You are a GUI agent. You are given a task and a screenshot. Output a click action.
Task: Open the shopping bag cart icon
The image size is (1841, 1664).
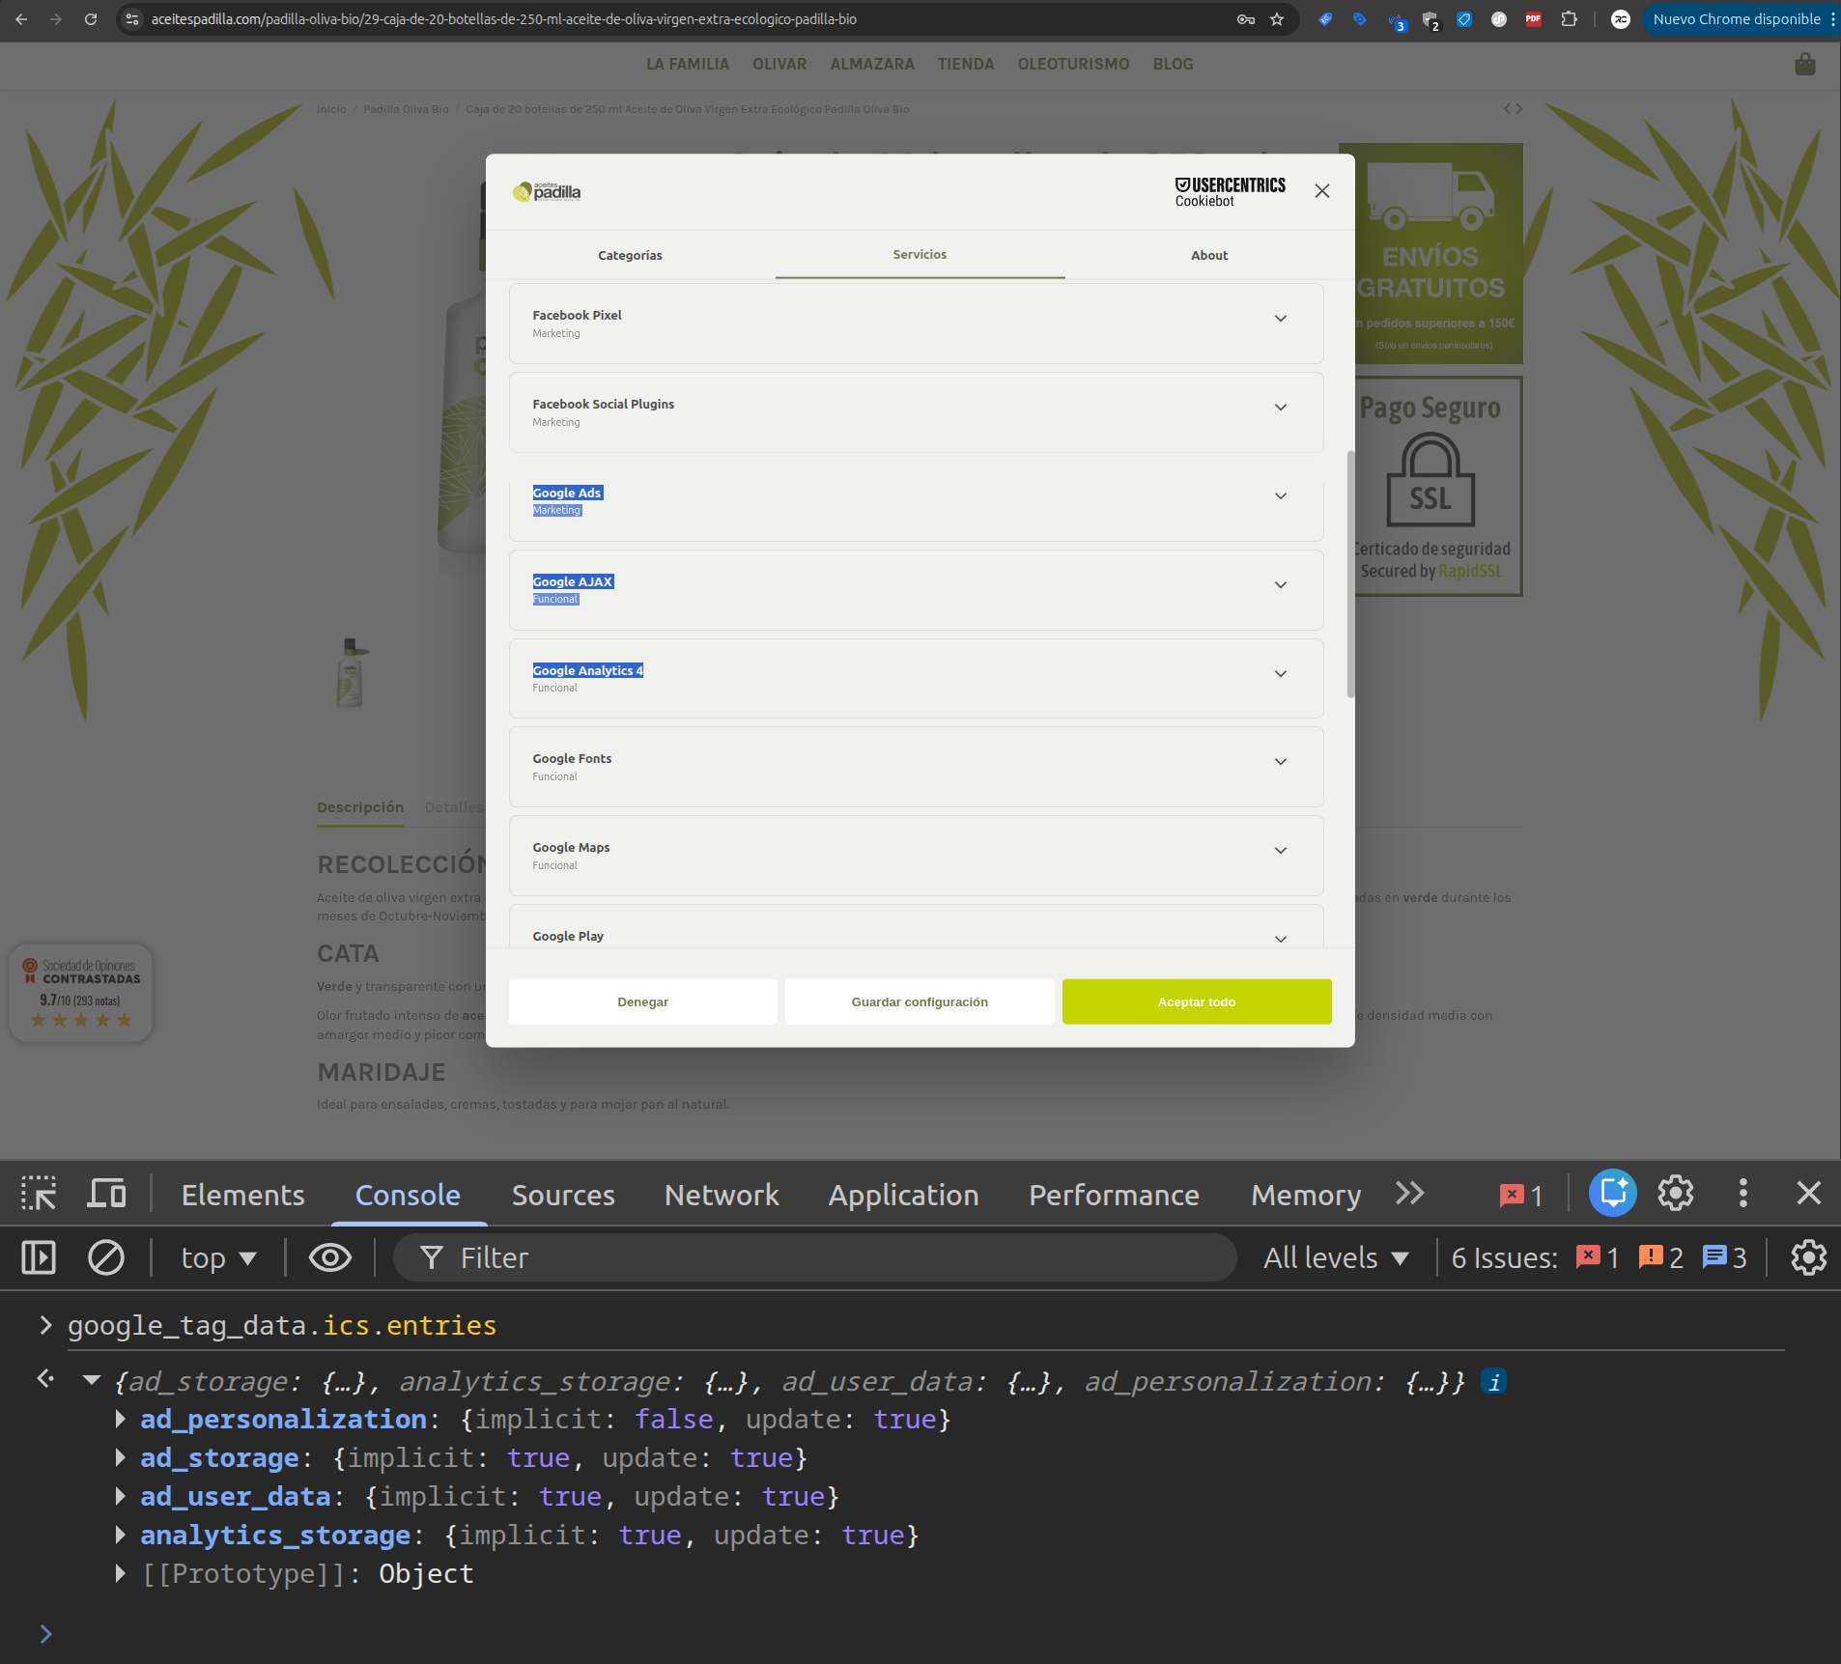[1804, 64]
